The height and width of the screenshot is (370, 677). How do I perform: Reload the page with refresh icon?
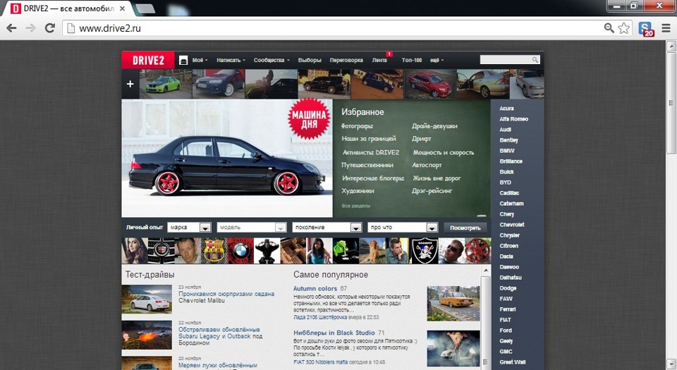coord(50,28)
